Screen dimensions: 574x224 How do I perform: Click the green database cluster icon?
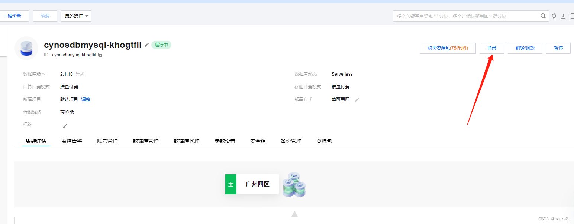coord(294,184)
